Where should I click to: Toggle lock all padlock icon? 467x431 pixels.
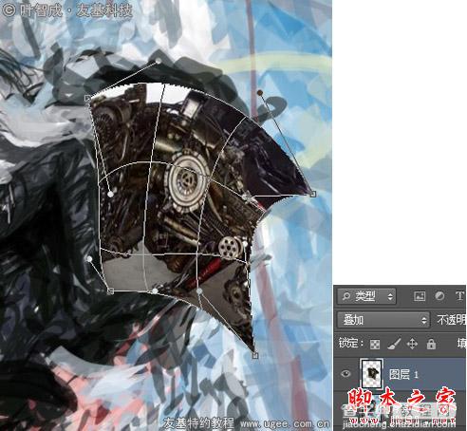click(431, 344)
